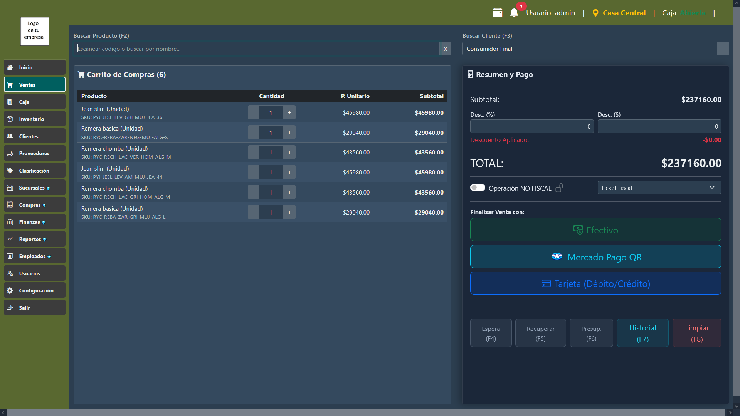The width and height of the screenshot is (740, 416).
Task: Click the Casa Central location pin
Action: 595,13
